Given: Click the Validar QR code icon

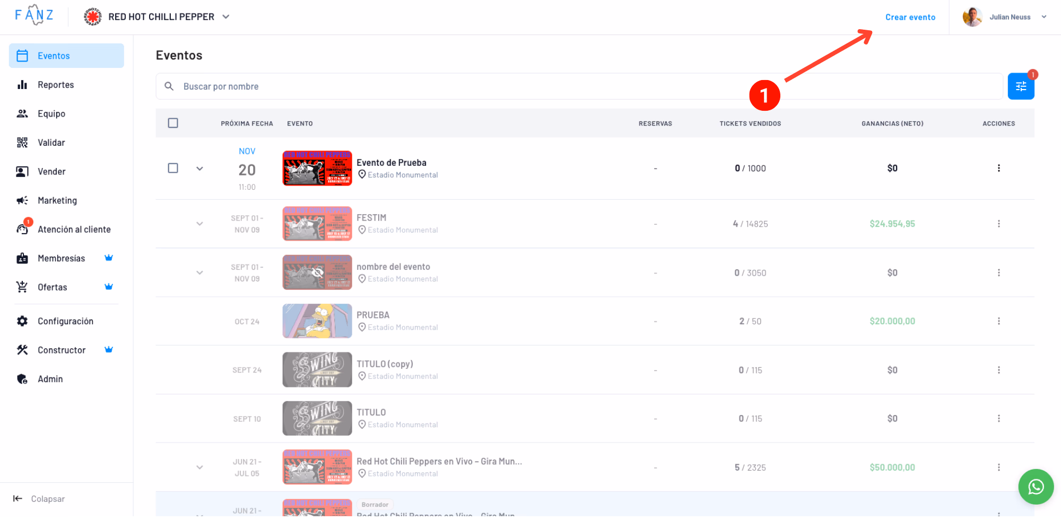Looking at the screenshot, I should 22,143.
